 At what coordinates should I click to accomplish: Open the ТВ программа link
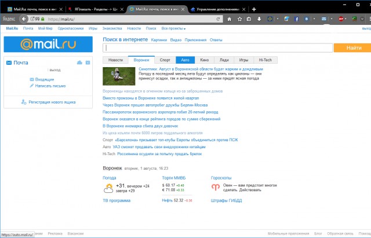point(117,201)
